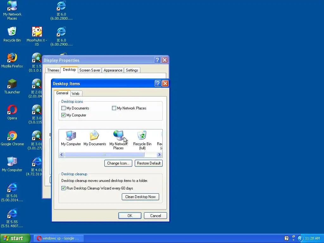Click the Desktop Items help question mark button
Screen dimensions: 324x243
coord(158,84)
